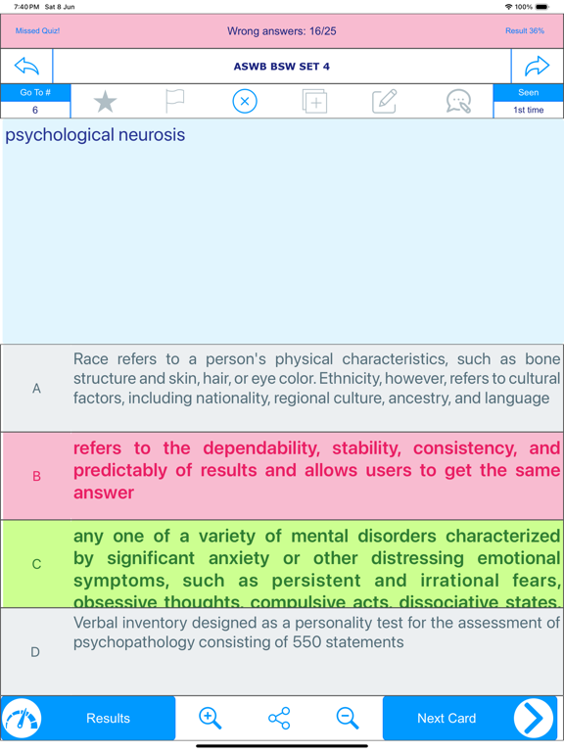Screen dimensions: 564x752
Task: Tap the psychological neurosis question text
Action: pyautogui.click(x=95, y=135)
